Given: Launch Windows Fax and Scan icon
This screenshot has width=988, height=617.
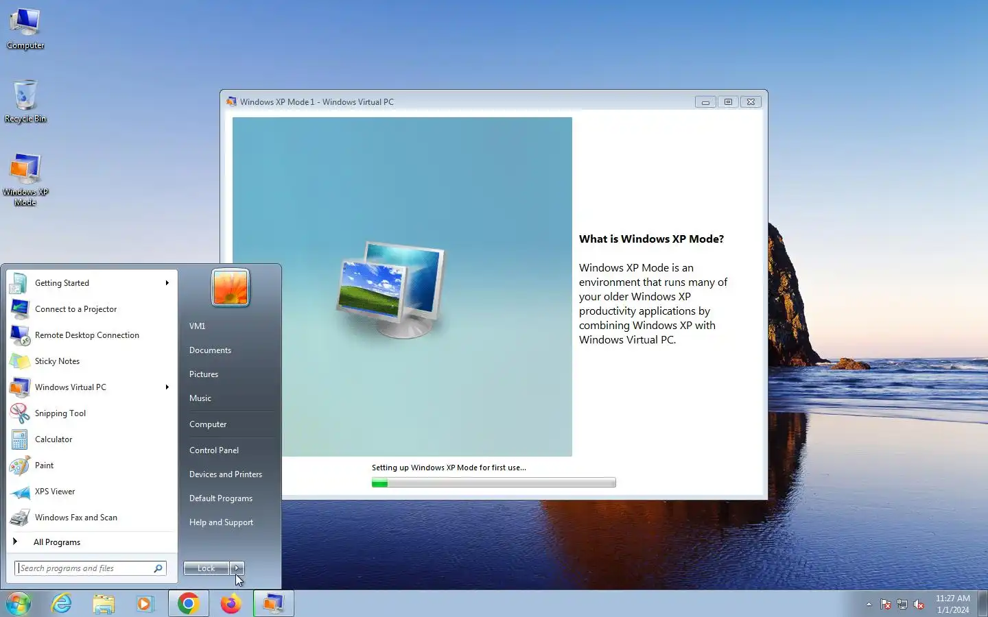Looking at the screenshot, I should (x=19, y=518).
